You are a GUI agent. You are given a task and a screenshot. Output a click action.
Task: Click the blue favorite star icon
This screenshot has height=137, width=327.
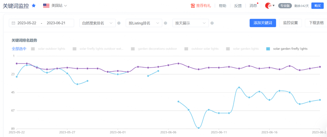(34, 6)
